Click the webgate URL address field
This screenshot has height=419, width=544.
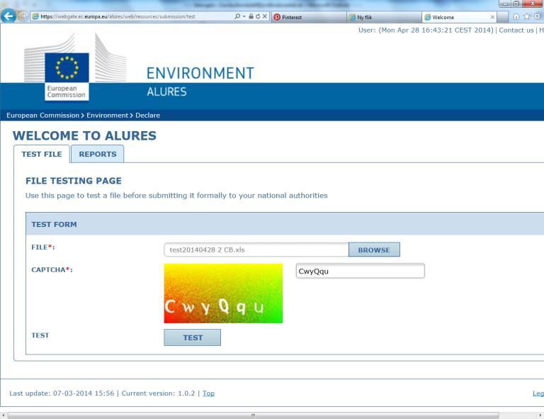pyautogui.click(x=132, y=16)
